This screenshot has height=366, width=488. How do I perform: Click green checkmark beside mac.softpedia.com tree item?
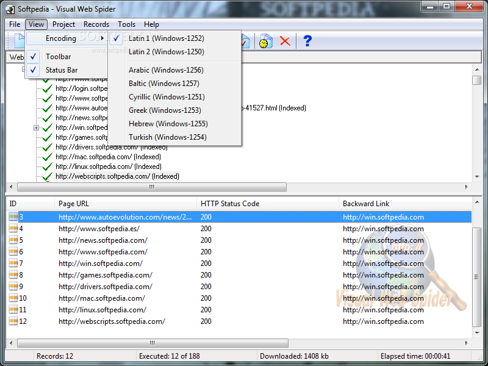(x=47, y=157)
